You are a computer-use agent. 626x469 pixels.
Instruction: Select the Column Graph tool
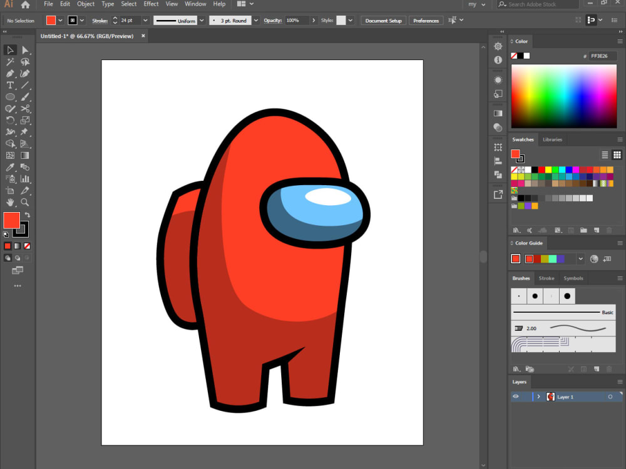coord(25,179)
